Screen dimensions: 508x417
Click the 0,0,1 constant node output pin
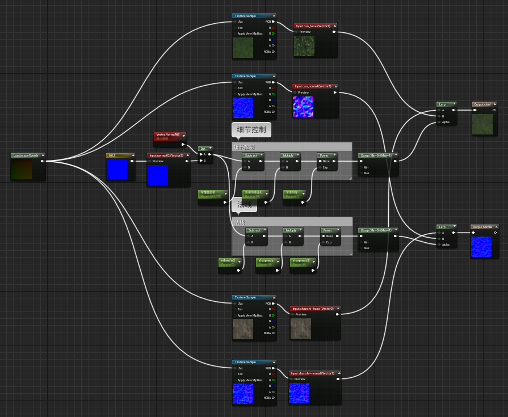click(132, 161)
